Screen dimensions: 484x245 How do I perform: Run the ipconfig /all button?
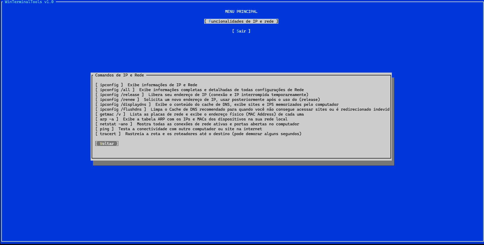click(115, 90)
